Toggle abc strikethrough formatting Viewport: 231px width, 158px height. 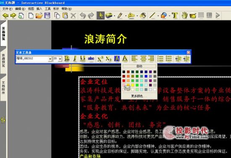(x=91, y=59)
